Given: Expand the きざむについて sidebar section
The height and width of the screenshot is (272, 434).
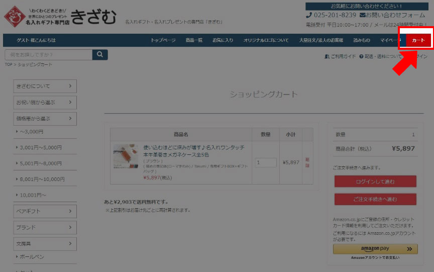Looking at the screenshot, I should tap(45, 86).
